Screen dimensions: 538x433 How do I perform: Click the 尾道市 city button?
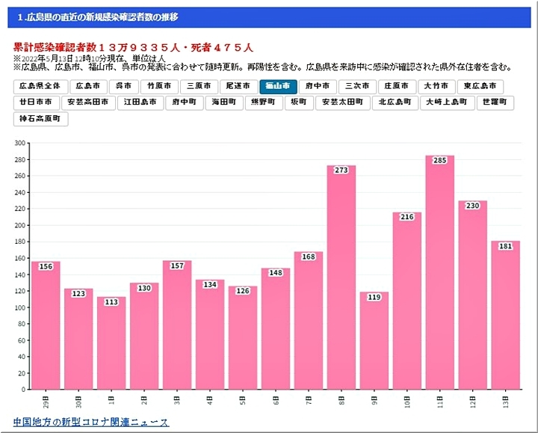click(240, 87)
